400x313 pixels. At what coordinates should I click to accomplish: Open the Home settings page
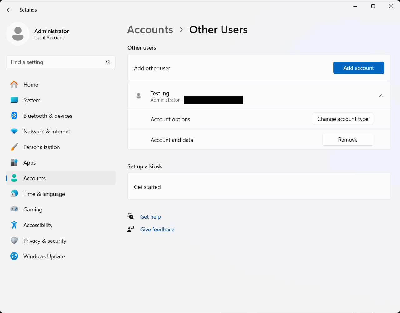[x=31, y=85]
